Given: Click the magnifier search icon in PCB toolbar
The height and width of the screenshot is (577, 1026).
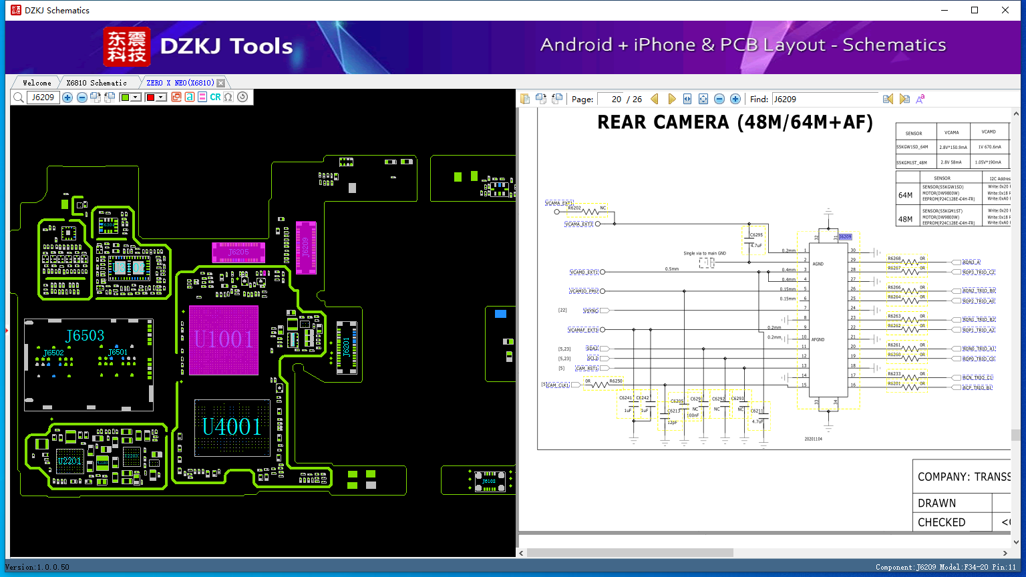Looking at the screenshot, I should coord(19,98).
